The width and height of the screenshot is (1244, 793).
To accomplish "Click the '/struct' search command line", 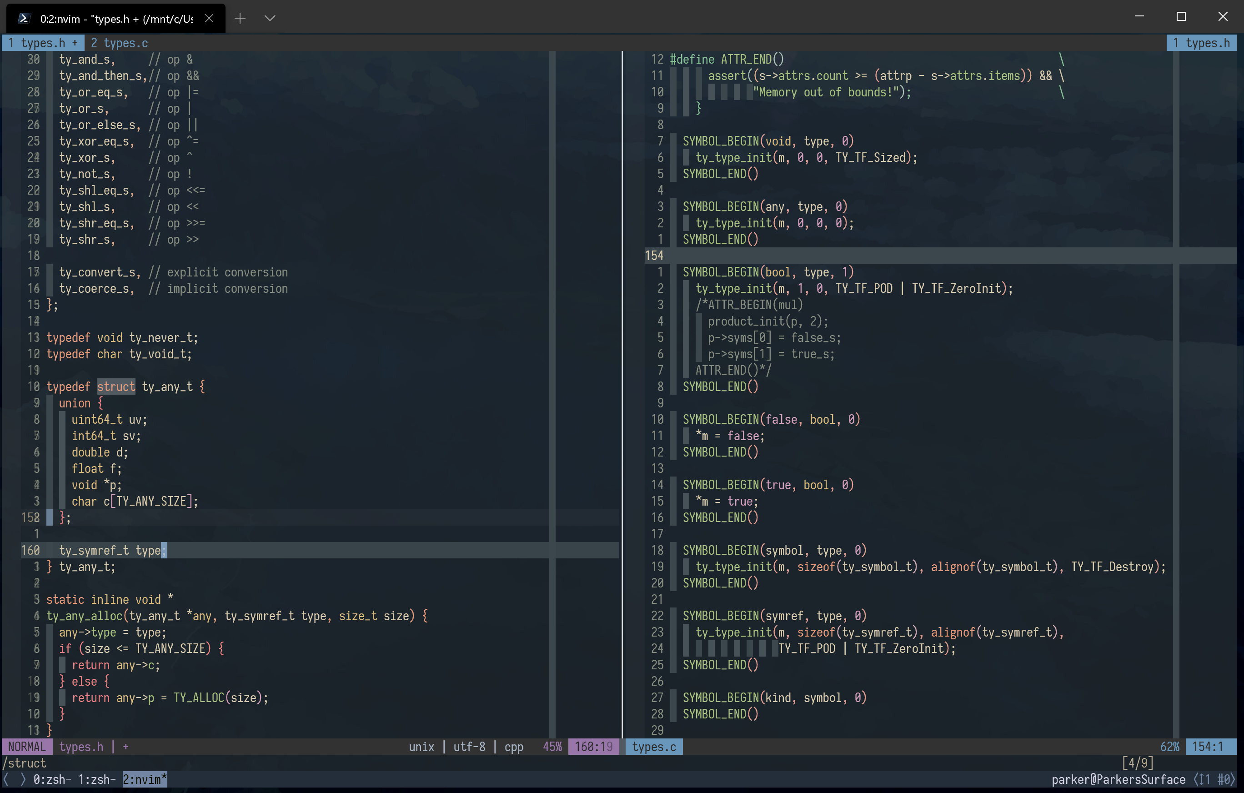I will click(24, 763).
